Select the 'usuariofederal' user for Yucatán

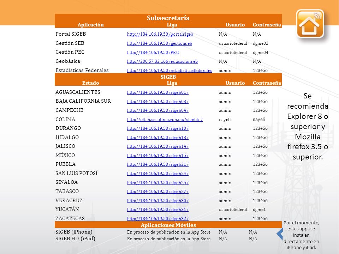tap(233, 210)
